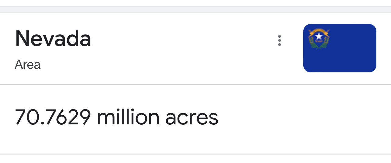
Task: Click the Area subtitle label
Action: [27, 65]
